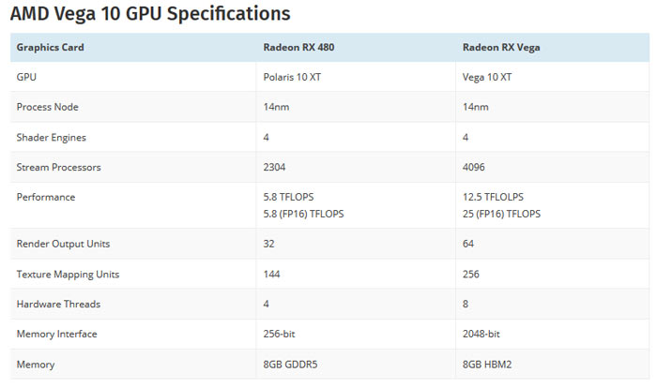
Task: Click the Texture Mapping Units label
Action: pyautogui.click(x=68, y=275)
